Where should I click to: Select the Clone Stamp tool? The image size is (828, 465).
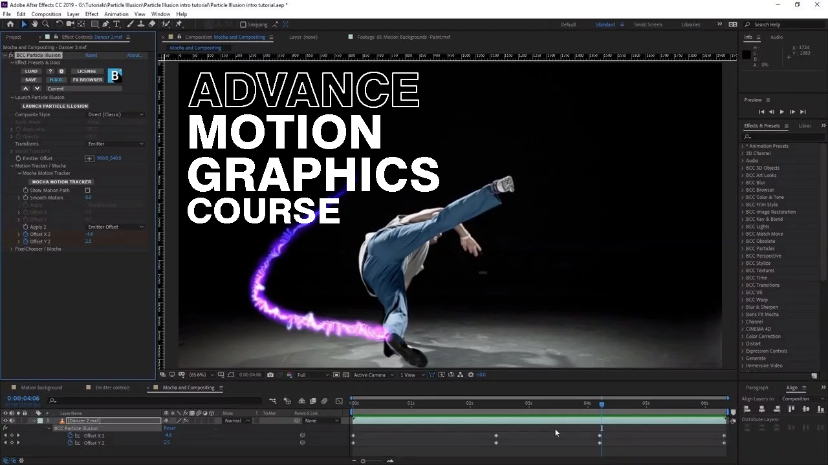141,24
